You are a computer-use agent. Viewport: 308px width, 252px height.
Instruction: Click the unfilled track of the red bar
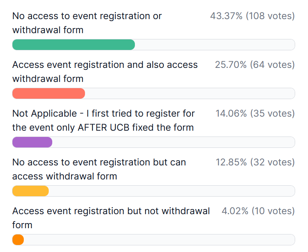pos(189,94)
